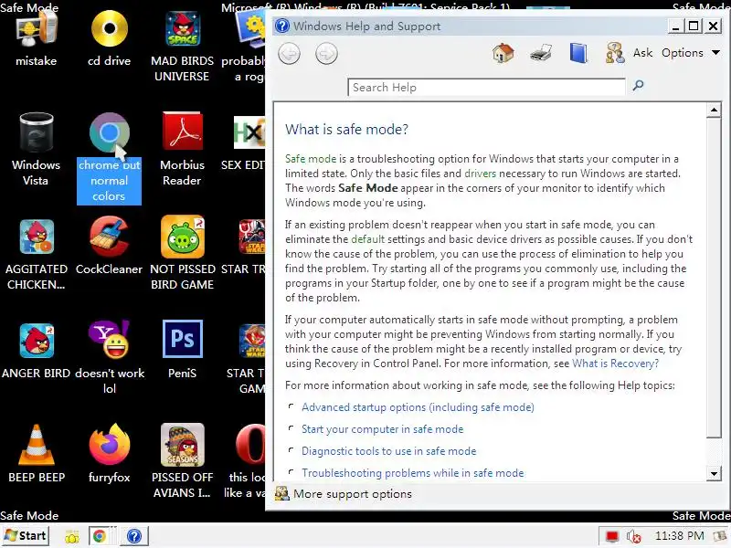Viewport: 731px width, 548px height.
Task: Open 'Diagnostic tools to use in safe mode'
Action: point(389,451)
